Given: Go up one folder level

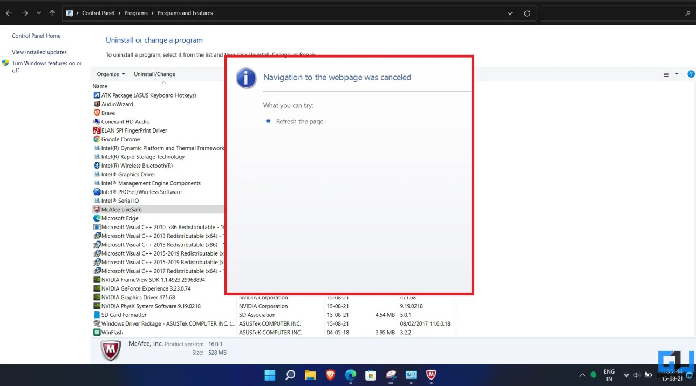Looking at the screenshot, I should point(52,13).
